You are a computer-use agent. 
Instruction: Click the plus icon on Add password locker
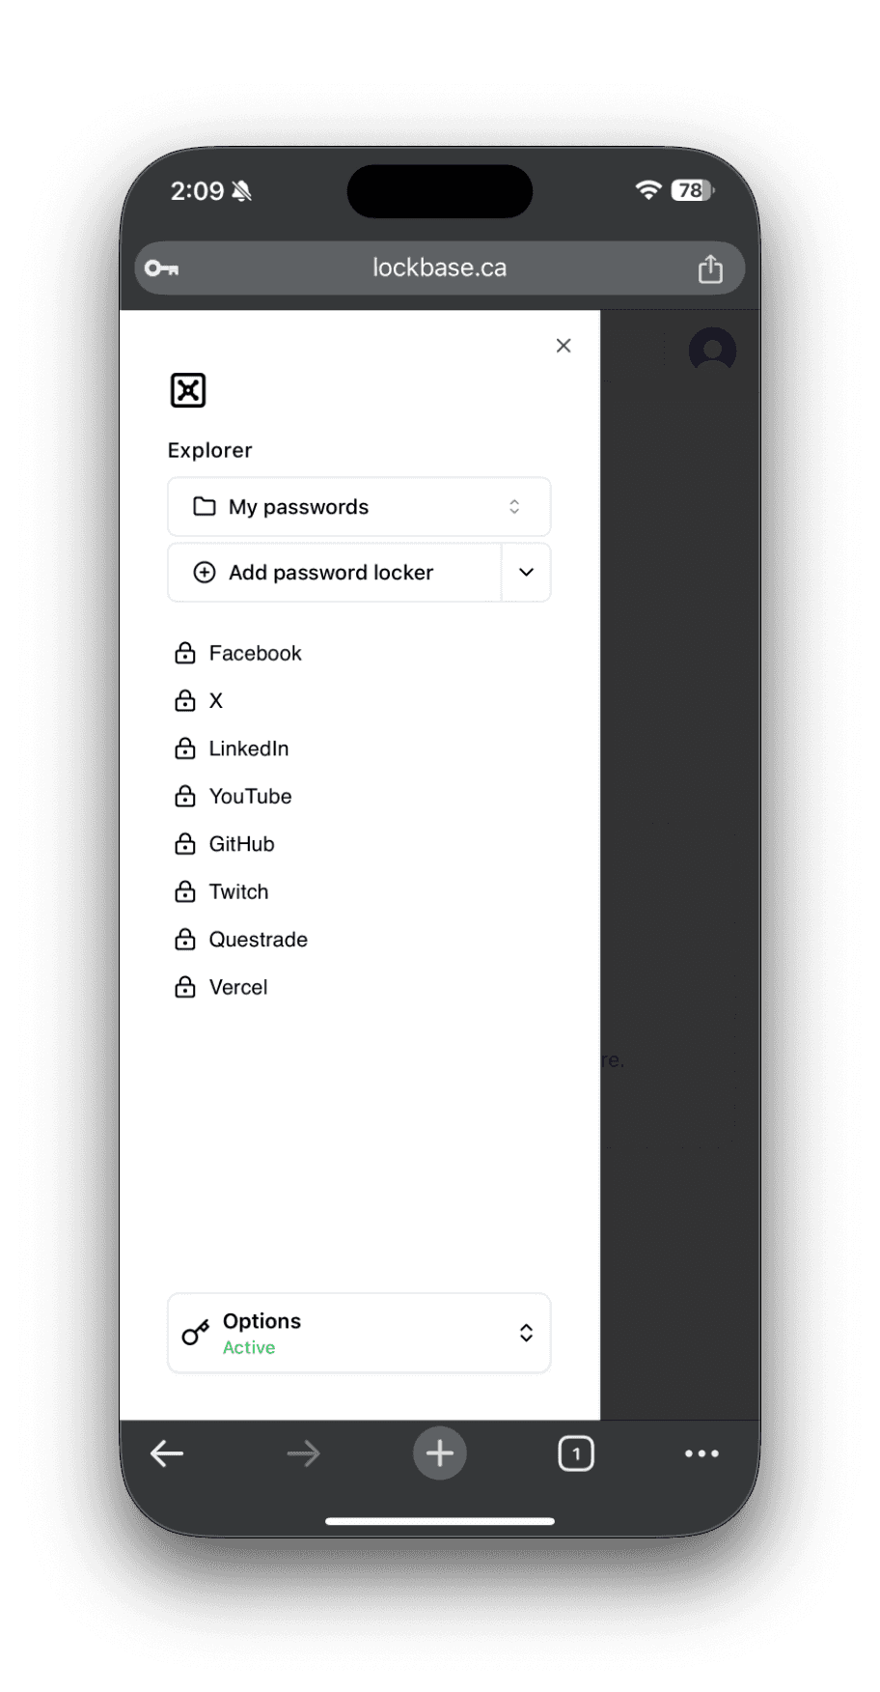[204, 572]
